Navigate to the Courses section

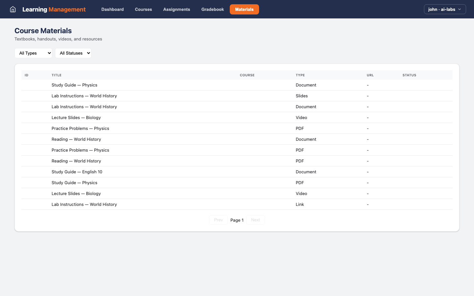(x=143, y=9)
